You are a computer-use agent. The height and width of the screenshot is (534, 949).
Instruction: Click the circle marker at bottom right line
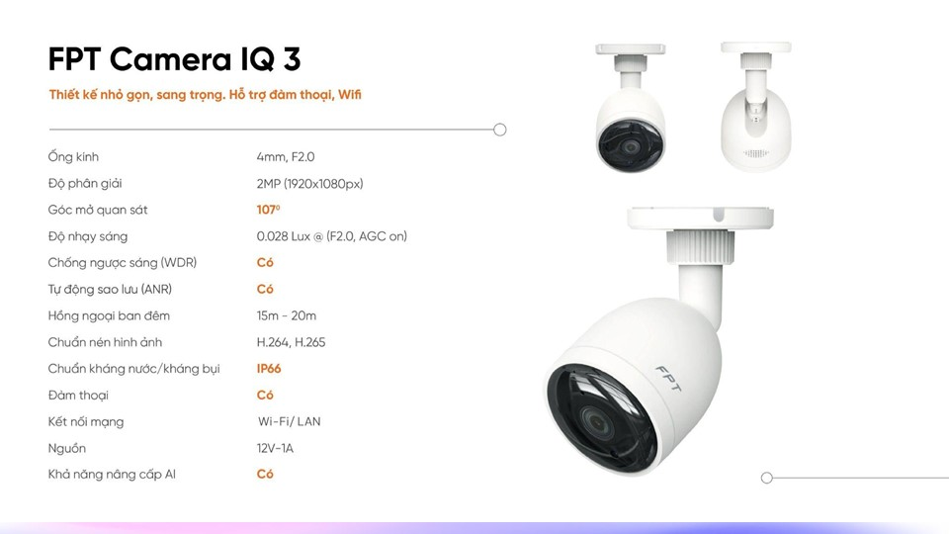[767, 478]
